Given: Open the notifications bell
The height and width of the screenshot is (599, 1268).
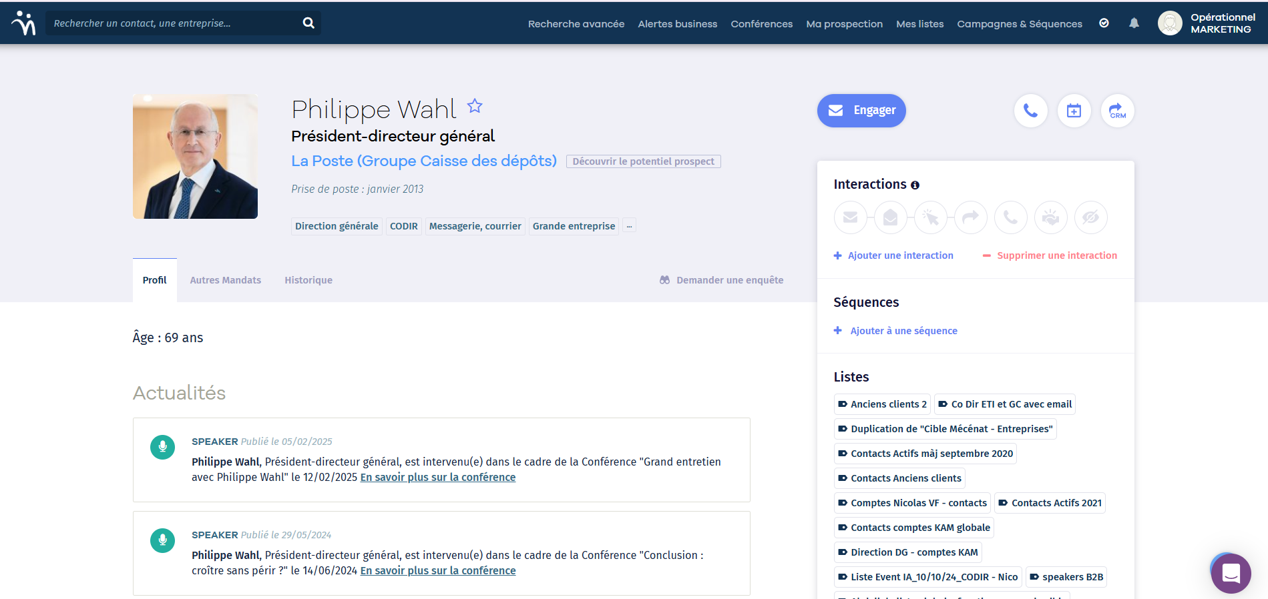Looking at the screenshot, I should tap(1134, 23).
